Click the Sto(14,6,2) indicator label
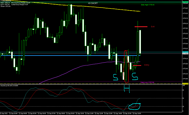 [9, 86]
